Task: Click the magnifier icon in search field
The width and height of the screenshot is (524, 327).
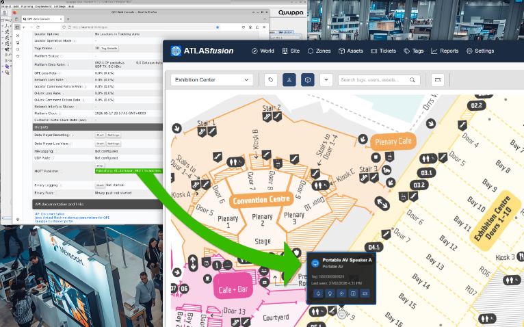Action: coord(412,80)
